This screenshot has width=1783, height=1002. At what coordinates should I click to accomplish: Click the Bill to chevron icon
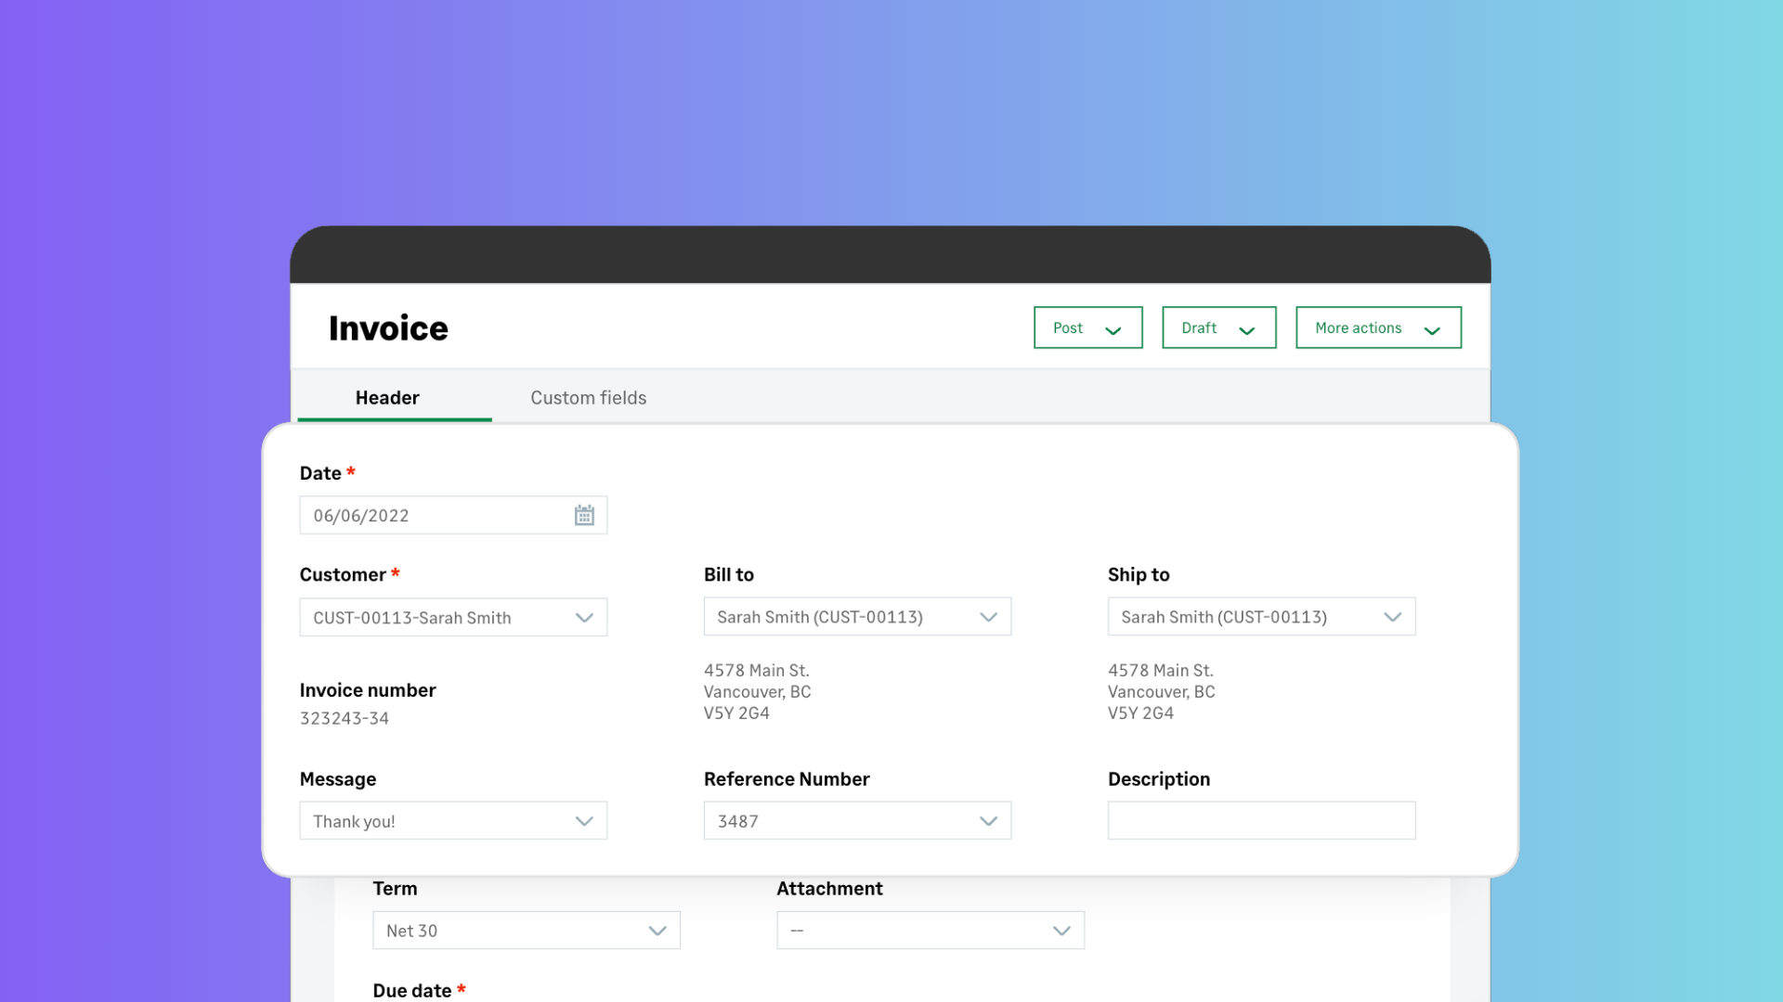click(988, 618)
